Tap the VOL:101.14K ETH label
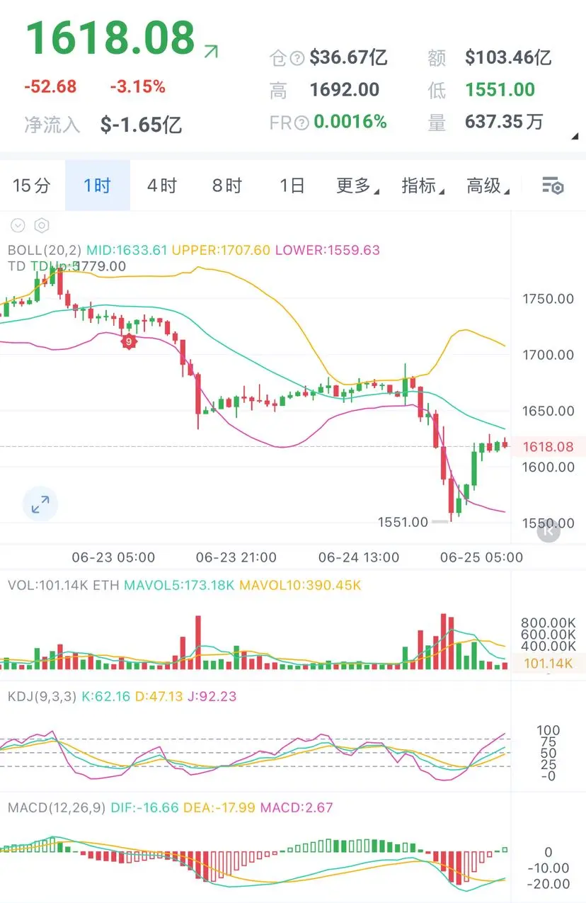Image resolution: width=586 pixels, height=903 pixels. (64, 586)
